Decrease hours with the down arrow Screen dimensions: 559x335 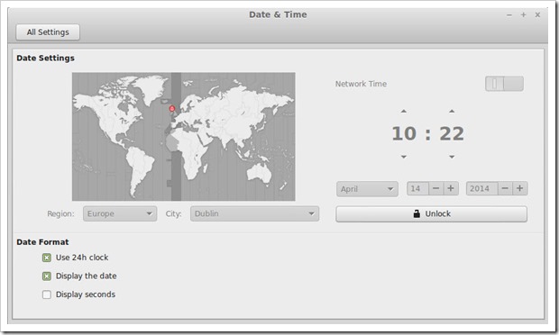(404, 157)
